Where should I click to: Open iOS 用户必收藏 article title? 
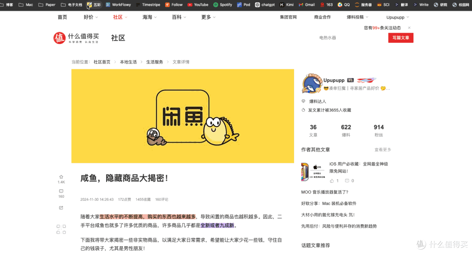point(358,168)
